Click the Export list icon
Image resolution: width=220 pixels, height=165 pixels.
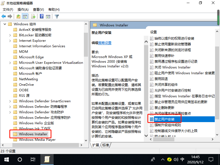click(33, 16)
